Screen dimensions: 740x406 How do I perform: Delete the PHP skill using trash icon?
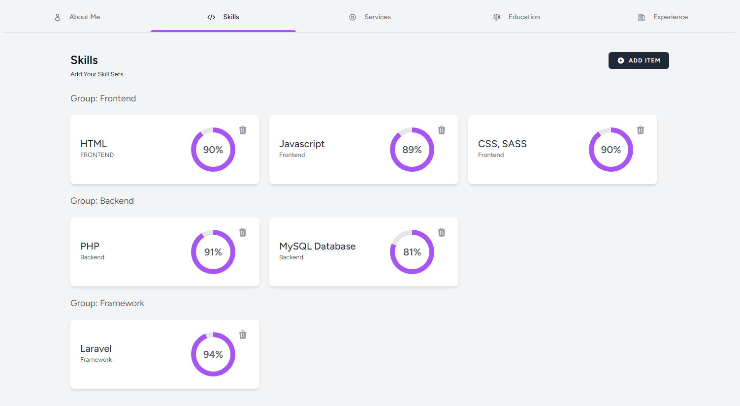(243, 232)
